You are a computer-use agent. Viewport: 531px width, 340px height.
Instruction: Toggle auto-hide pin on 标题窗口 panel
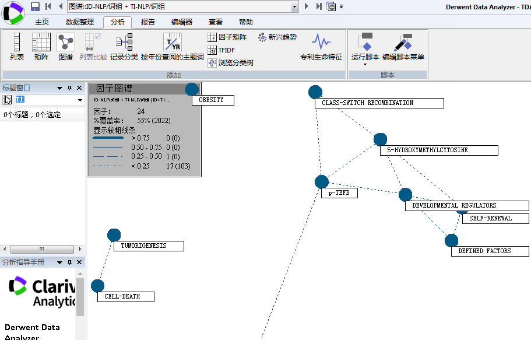point(69,87)
